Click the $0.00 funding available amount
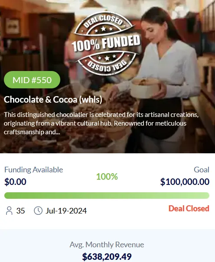The height and width of the screenshot is (262, 215). (15, 182)
